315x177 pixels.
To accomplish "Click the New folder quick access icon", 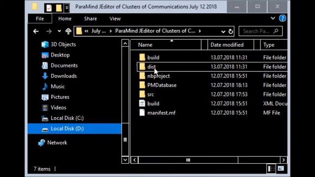I will (59, 8).
